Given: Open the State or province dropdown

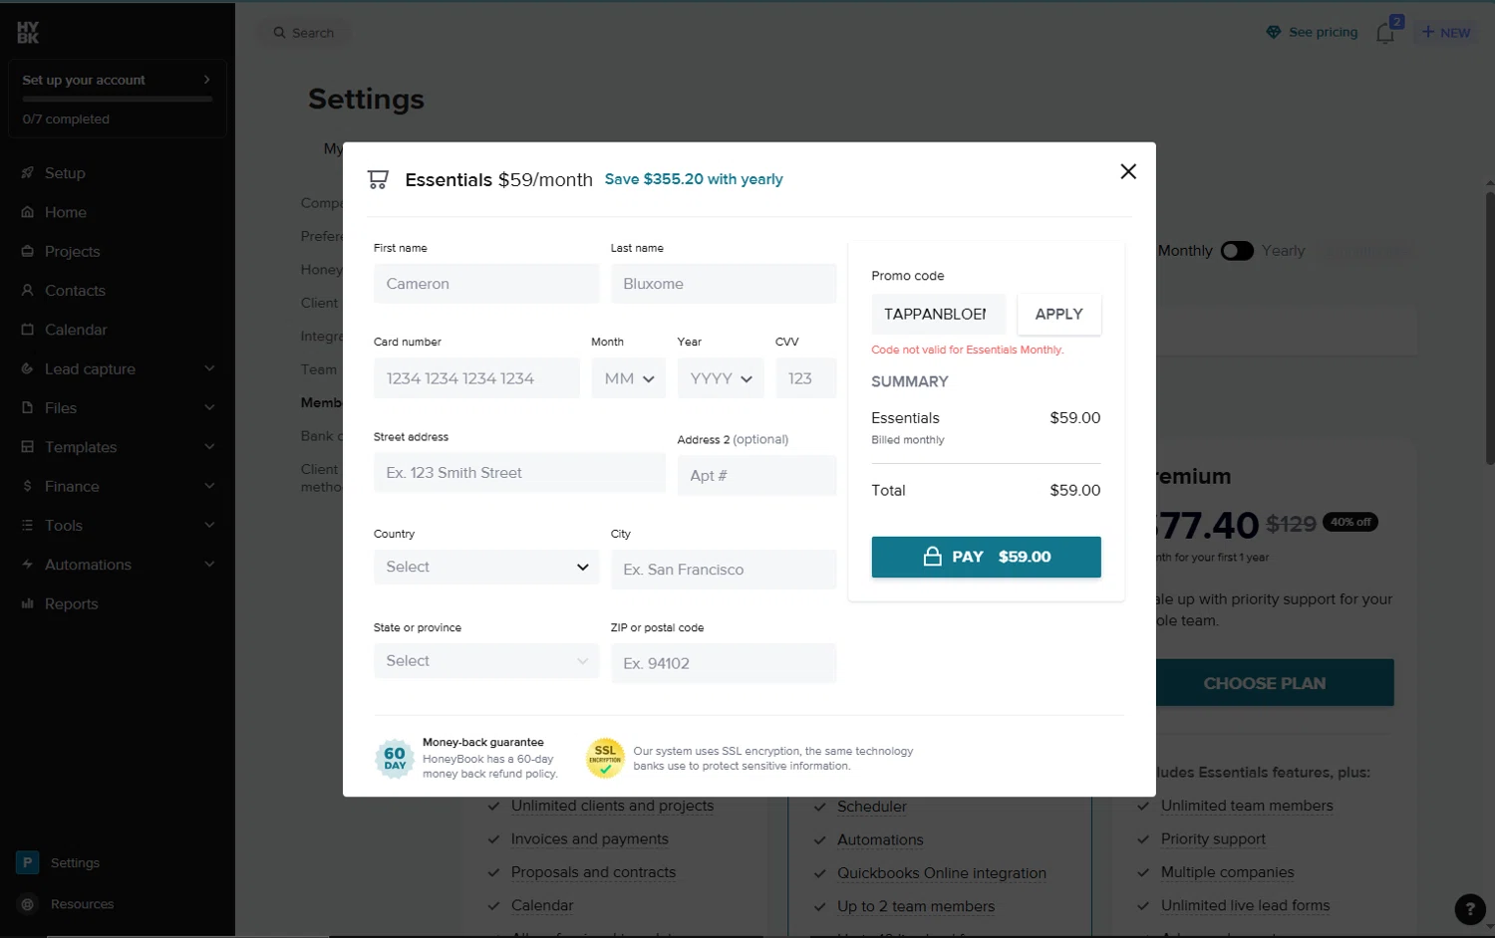Looking at the screenshot, I should coord(486,661).
